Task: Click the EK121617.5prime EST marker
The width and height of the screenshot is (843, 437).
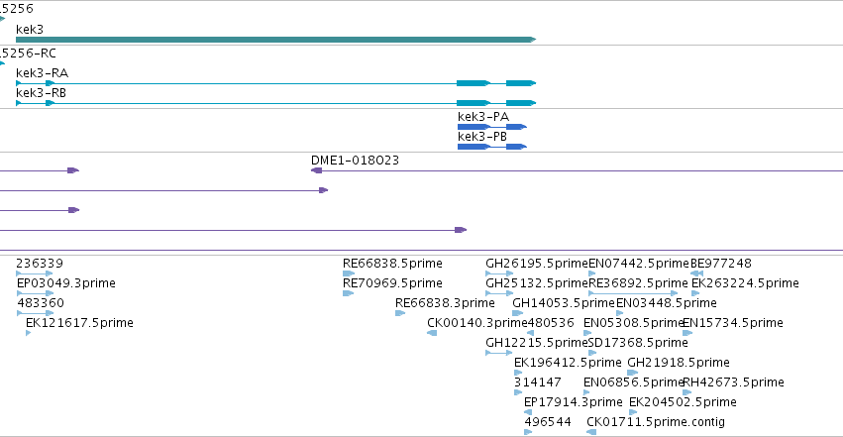Action: point(28,333)
